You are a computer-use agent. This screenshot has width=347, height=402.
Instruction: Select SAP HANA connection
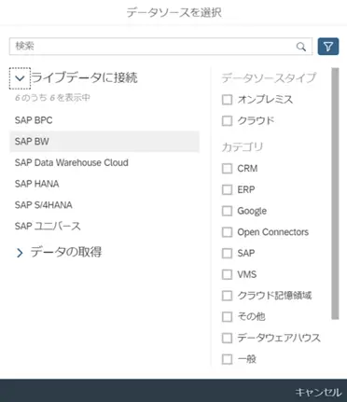[x=104, y=184]
